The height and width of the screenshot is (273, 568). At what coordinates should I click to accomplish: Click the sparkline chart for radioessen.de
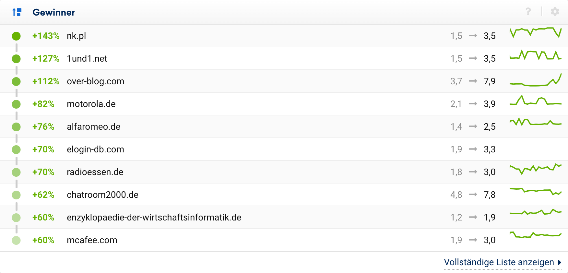[535, 169]
